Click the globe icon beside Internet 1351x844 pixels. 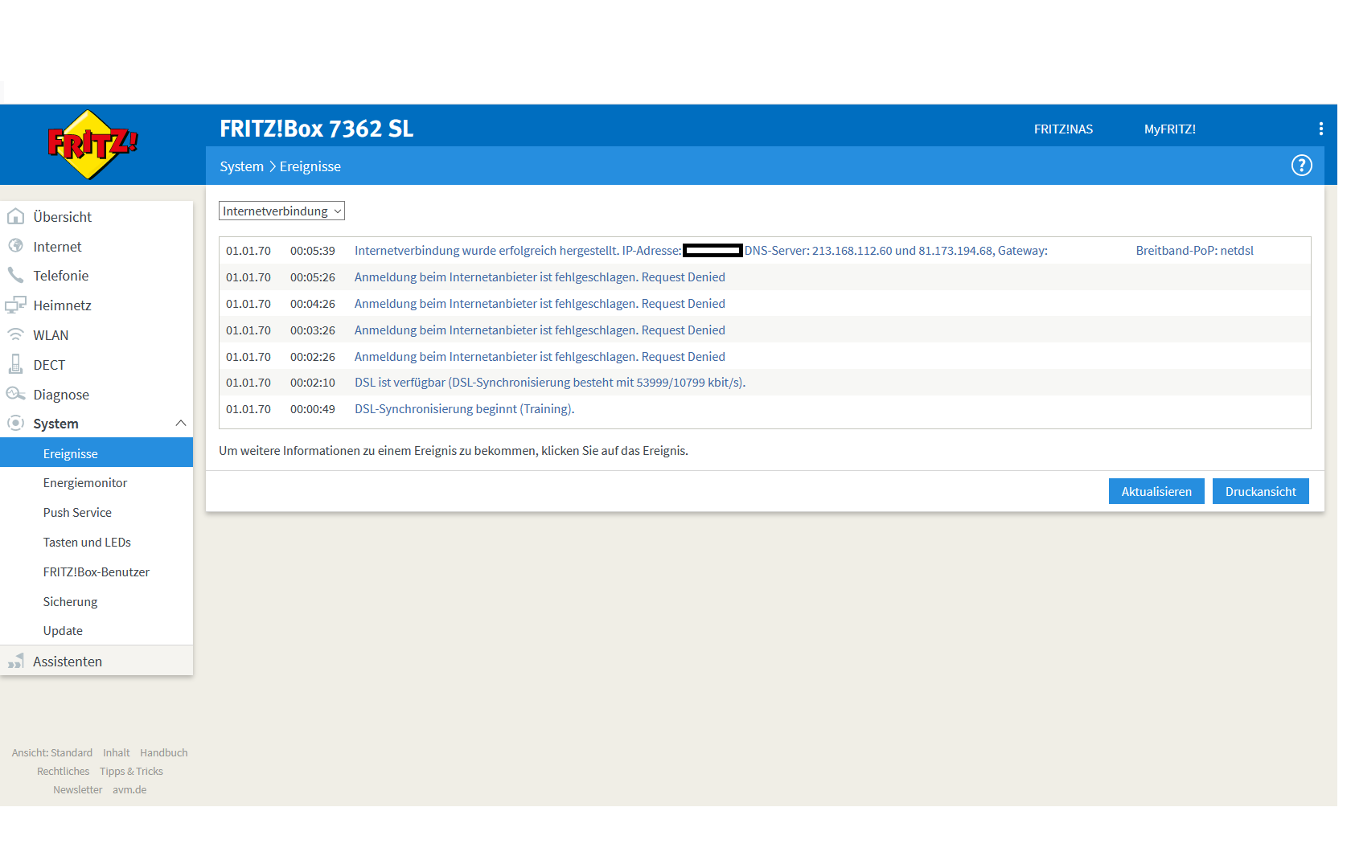(15, 246)
